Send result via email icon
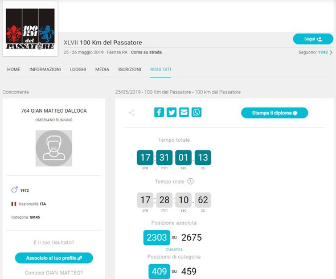Screen dimensions: 336x279 click(184, 112)
